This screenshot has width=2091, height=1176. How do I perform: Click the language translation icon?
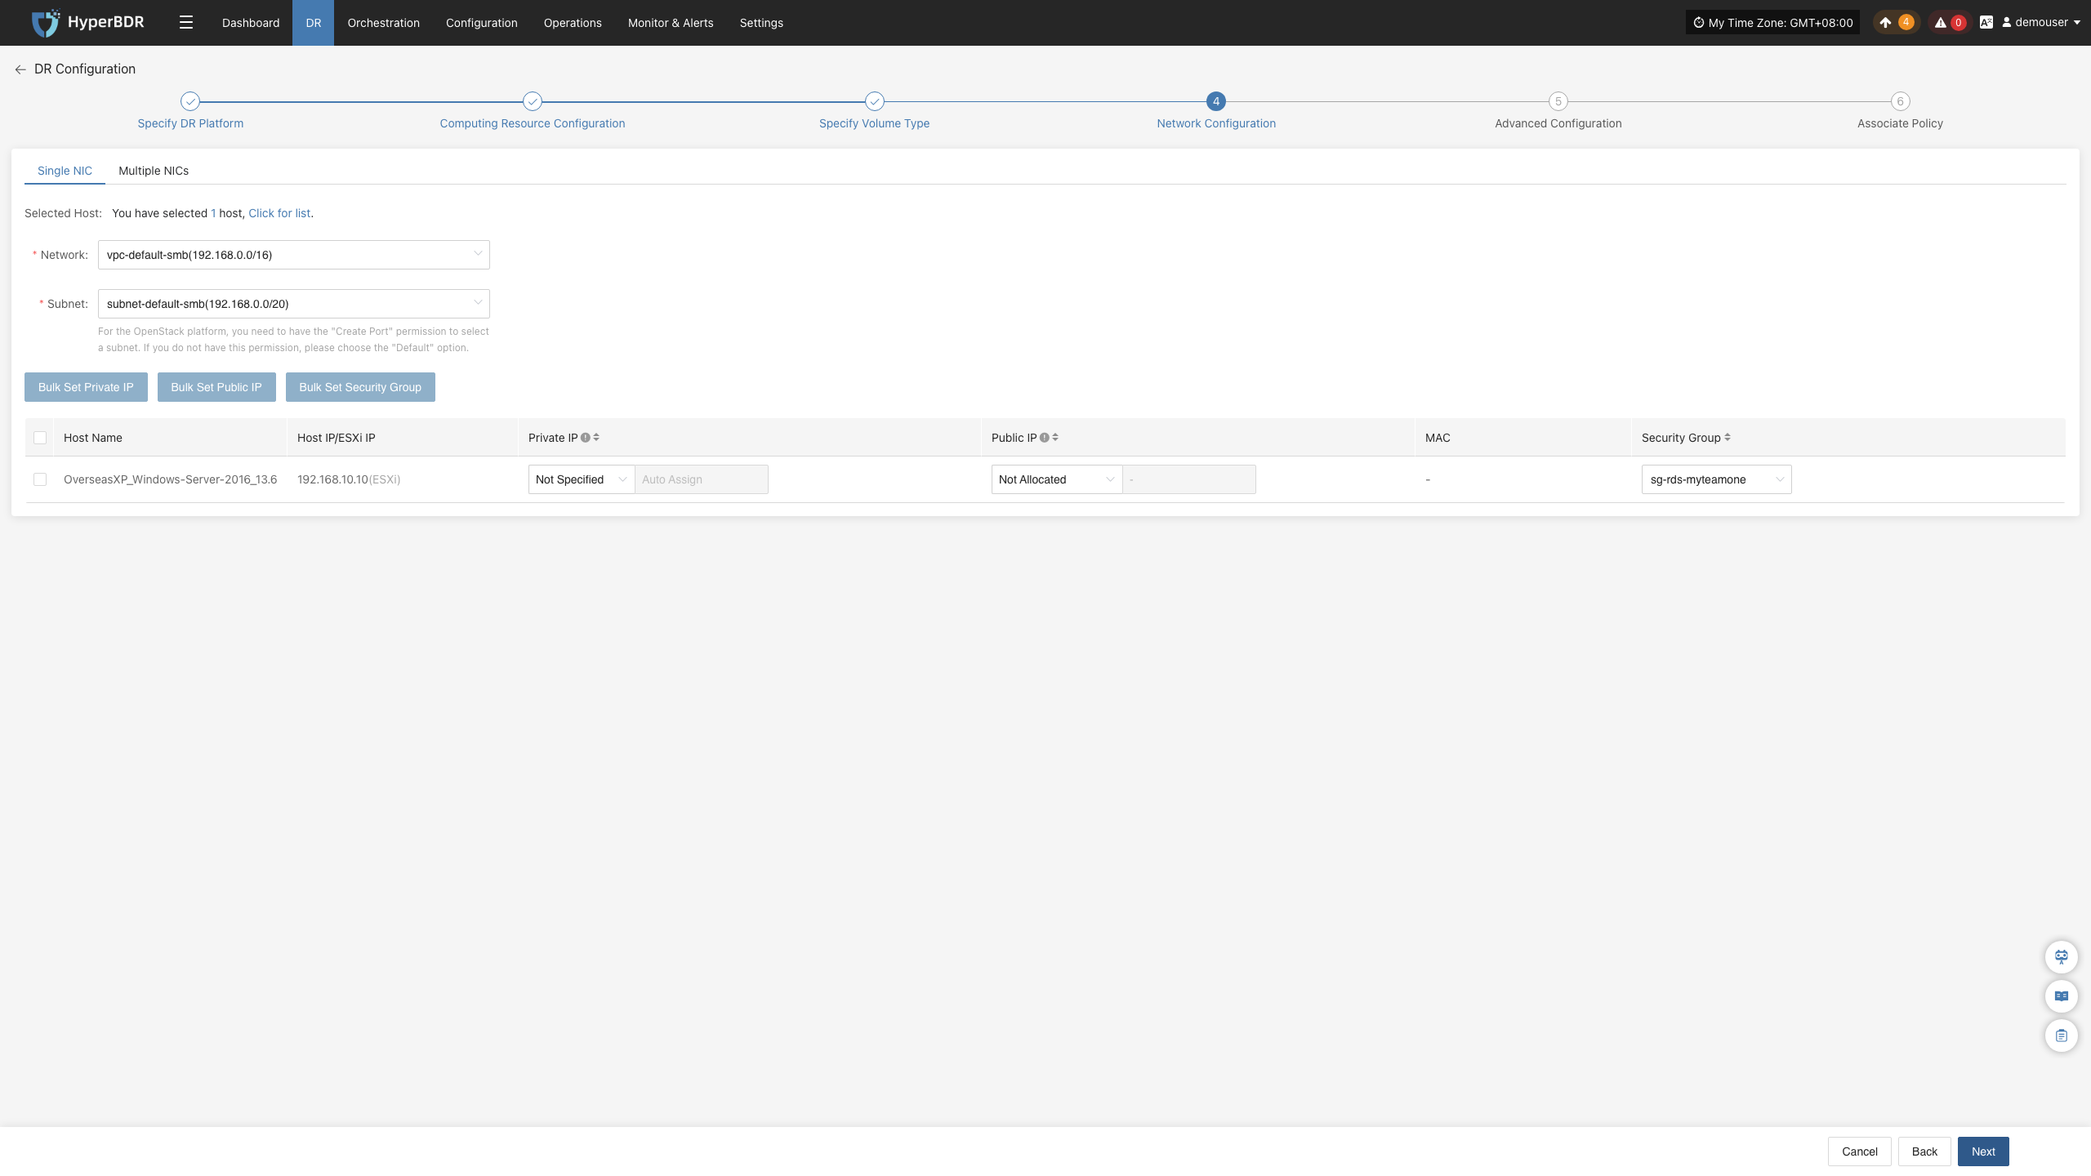click(x=1986, y=23)
